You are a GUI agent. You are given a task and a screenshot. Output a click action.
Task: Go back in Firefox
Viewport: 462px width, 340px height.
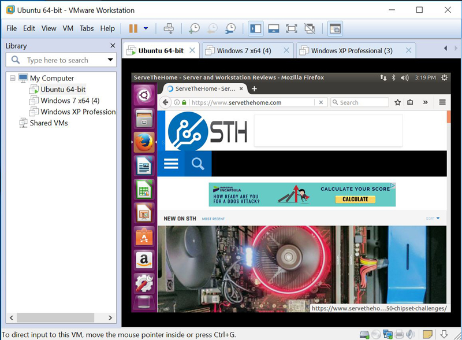coord(165,102)
